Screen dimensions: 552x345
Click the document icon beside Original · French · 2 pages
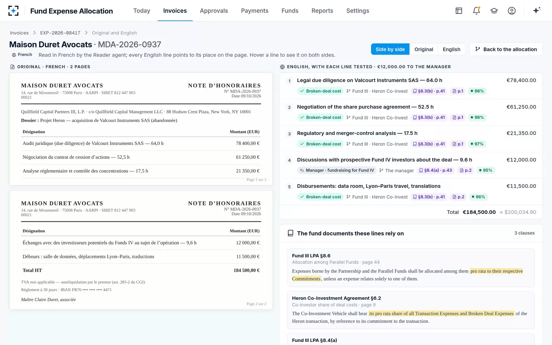tap(12, 67)
